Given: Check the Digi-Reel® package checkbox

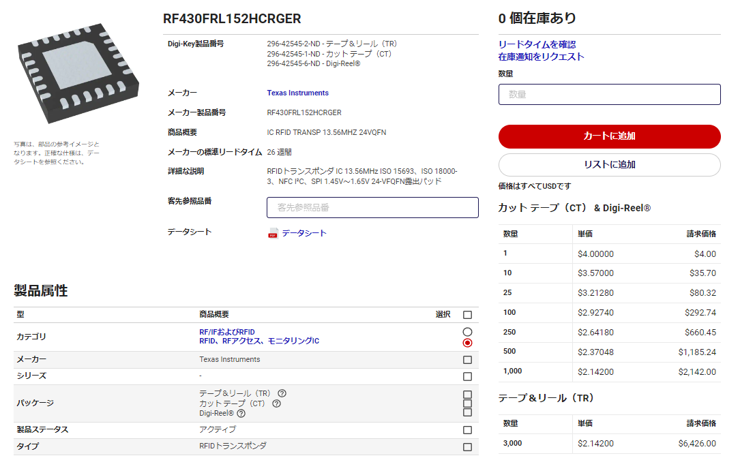Looking at the screenshot, I should pyautogui.click(x=467, y=412).
